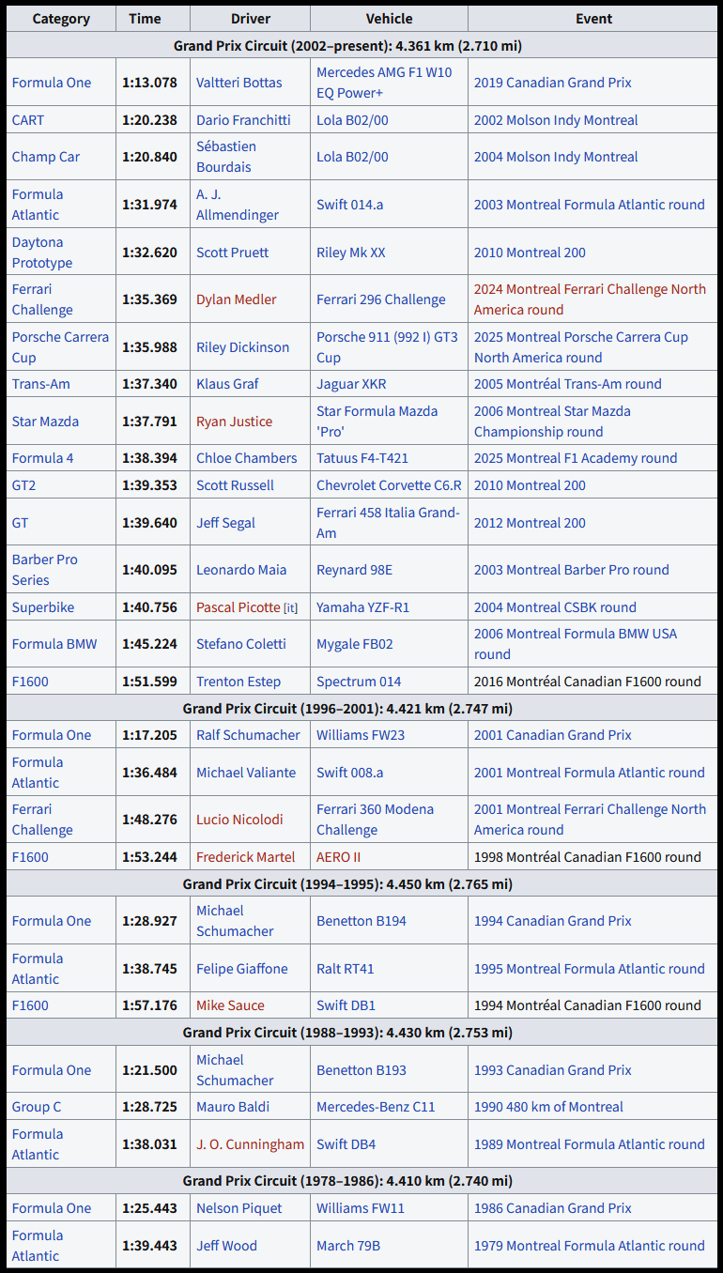Open Mercedes AMG F1 W10 EQ Power+ link

pos(384,83)
